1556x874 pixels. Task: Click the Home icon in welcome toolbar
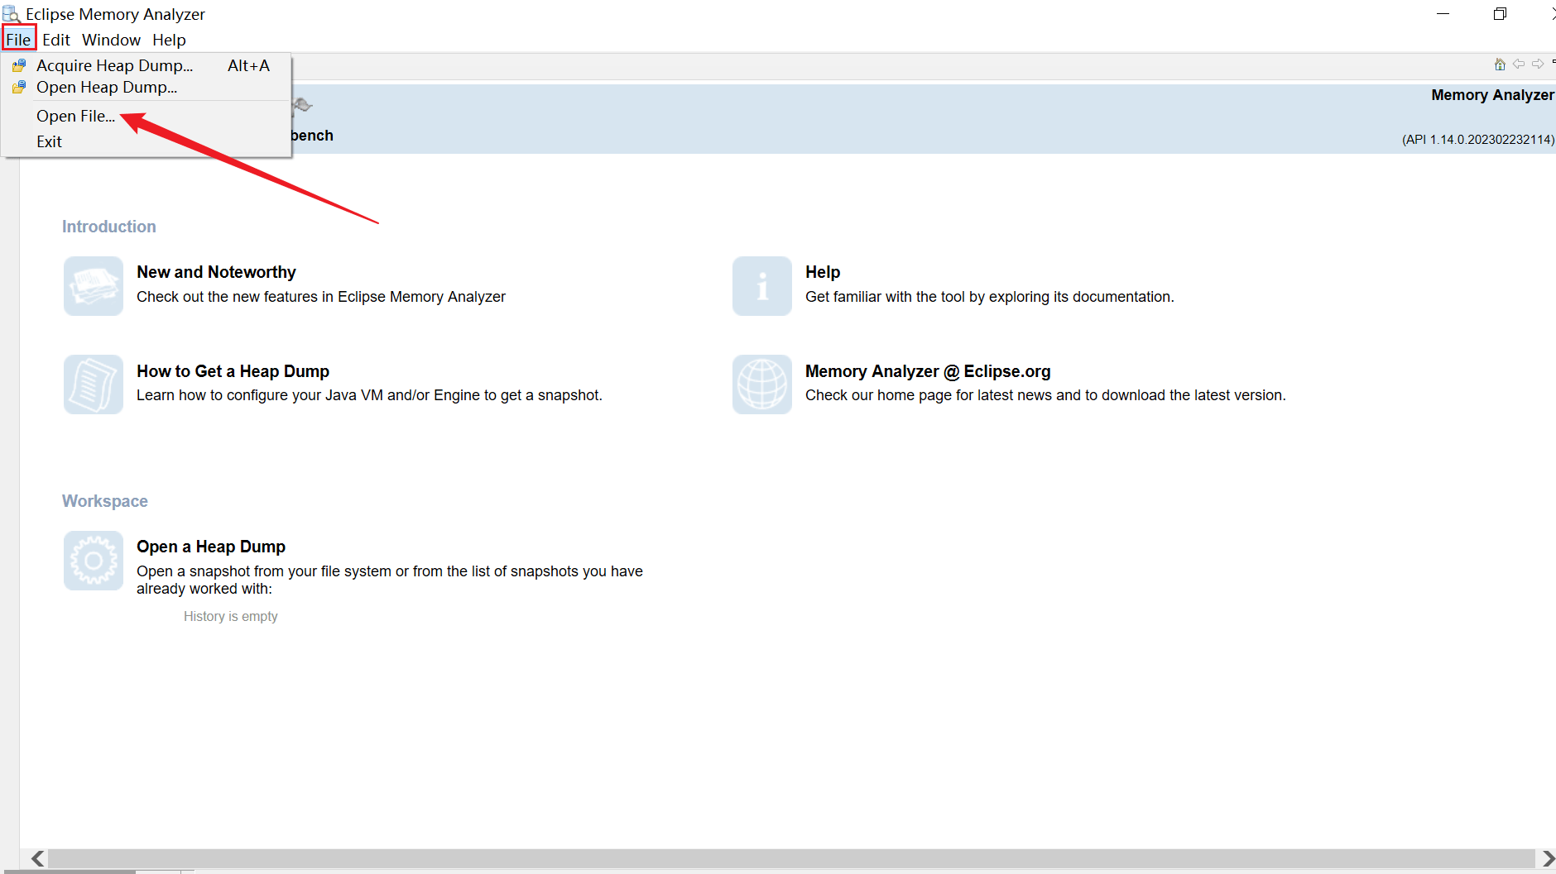click(x=1499, y=64)
